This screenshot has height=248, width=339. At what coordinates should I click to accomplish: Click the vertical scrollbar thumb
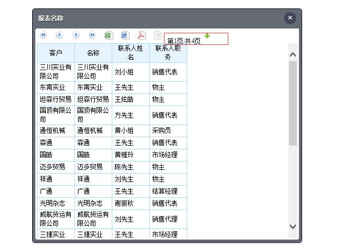(x=293, y=103)
